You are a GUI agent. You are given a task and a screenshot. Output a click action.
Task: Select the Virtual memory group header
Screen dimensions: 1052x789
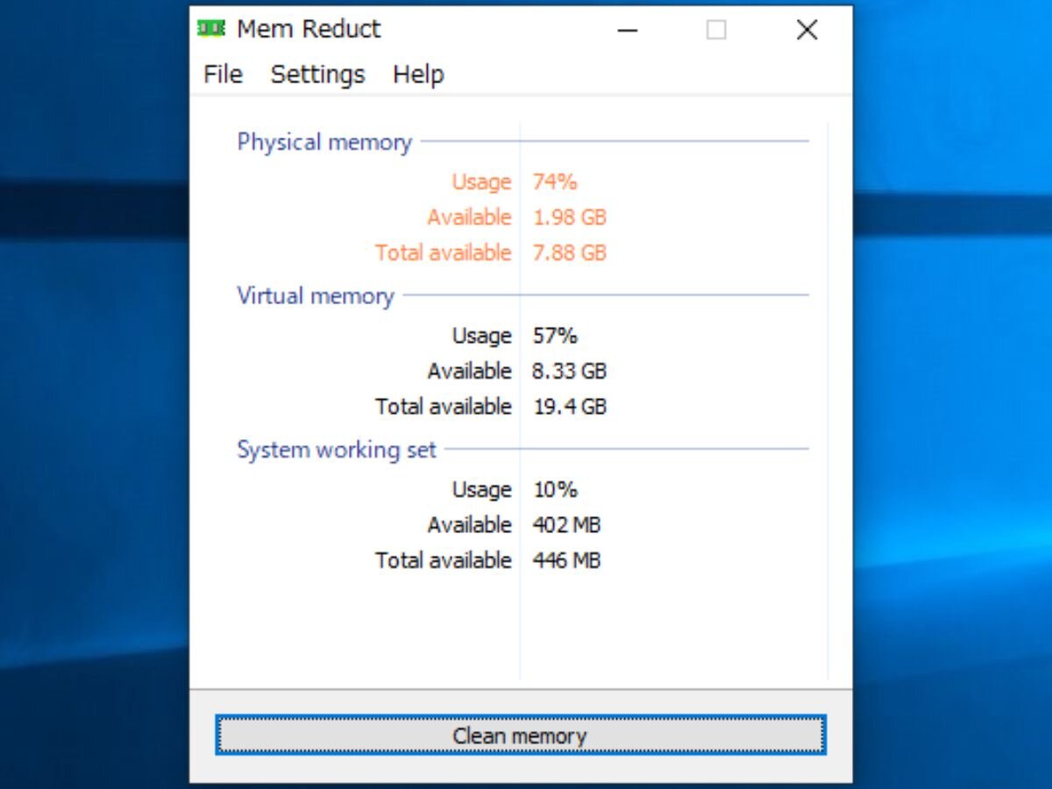click(316, 295)
